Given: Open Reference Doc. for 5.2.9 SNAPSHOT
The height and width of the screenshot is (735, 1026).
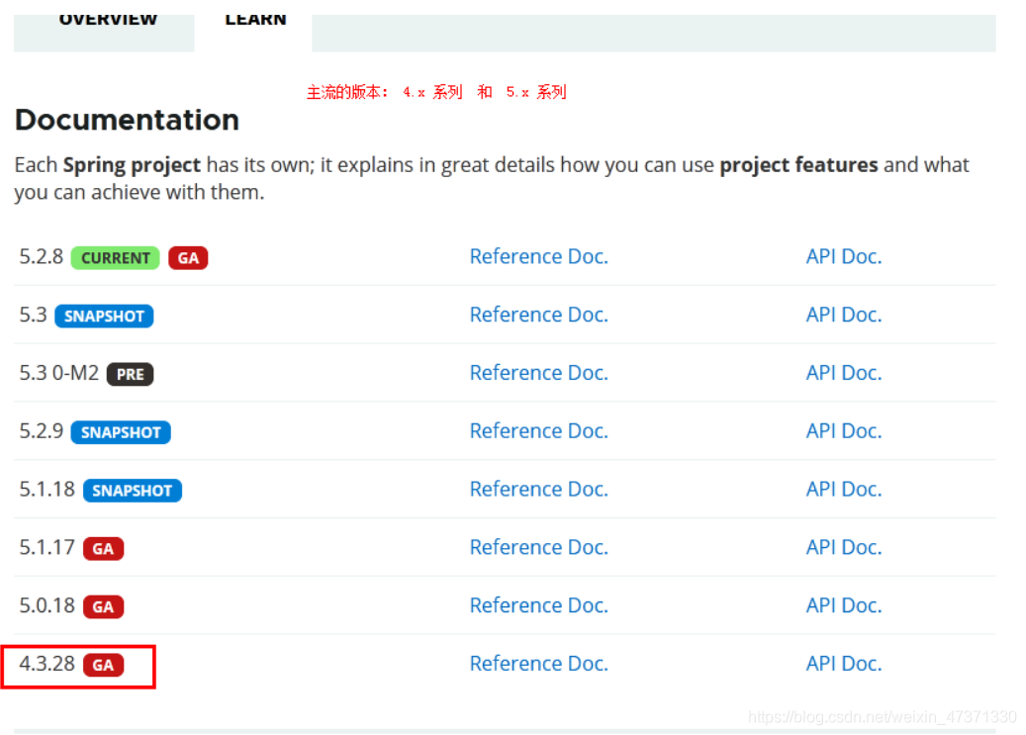Looking at the screenshot, I should pos(539,431).
